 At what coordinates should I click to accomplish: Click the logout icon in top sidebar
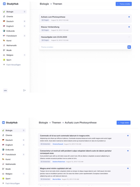coord(24,90)
